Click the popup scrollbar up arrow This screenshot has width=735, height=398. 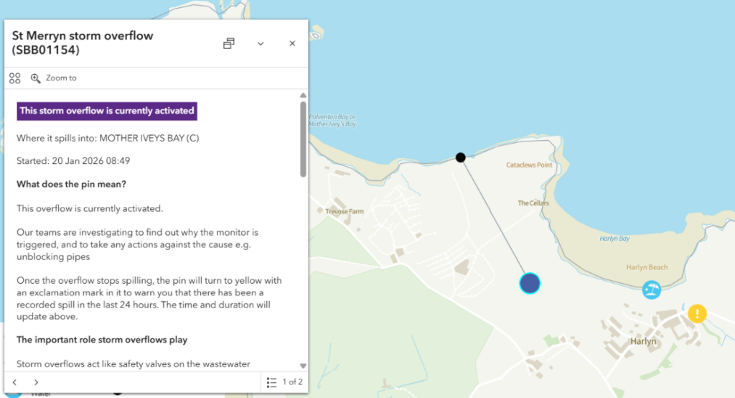click(303, 96)
